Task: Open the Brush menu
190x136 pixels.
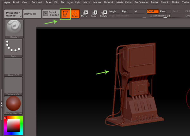Action: click(16, 2)
